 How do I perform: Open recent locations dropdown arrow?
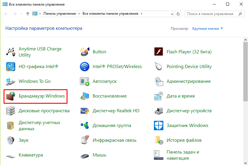[22, 14]
